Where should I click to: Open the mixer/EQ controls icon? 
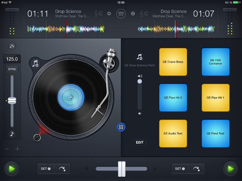pos(12,46)
